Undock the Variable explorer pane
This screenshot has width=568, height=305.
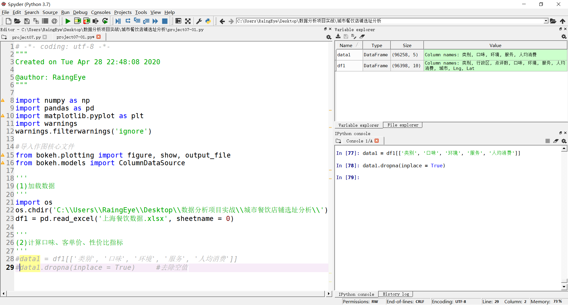[560, 29]
